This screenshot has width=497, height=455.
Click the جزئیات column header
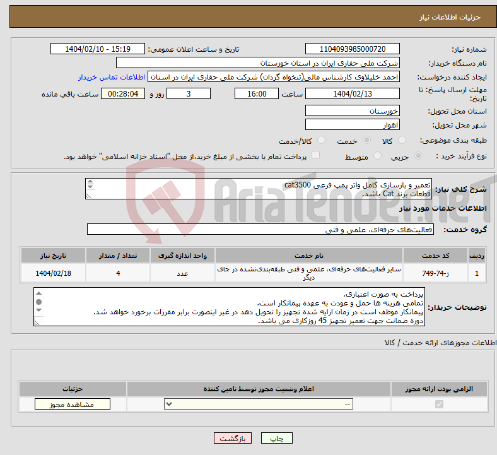(x=73, y=389)
